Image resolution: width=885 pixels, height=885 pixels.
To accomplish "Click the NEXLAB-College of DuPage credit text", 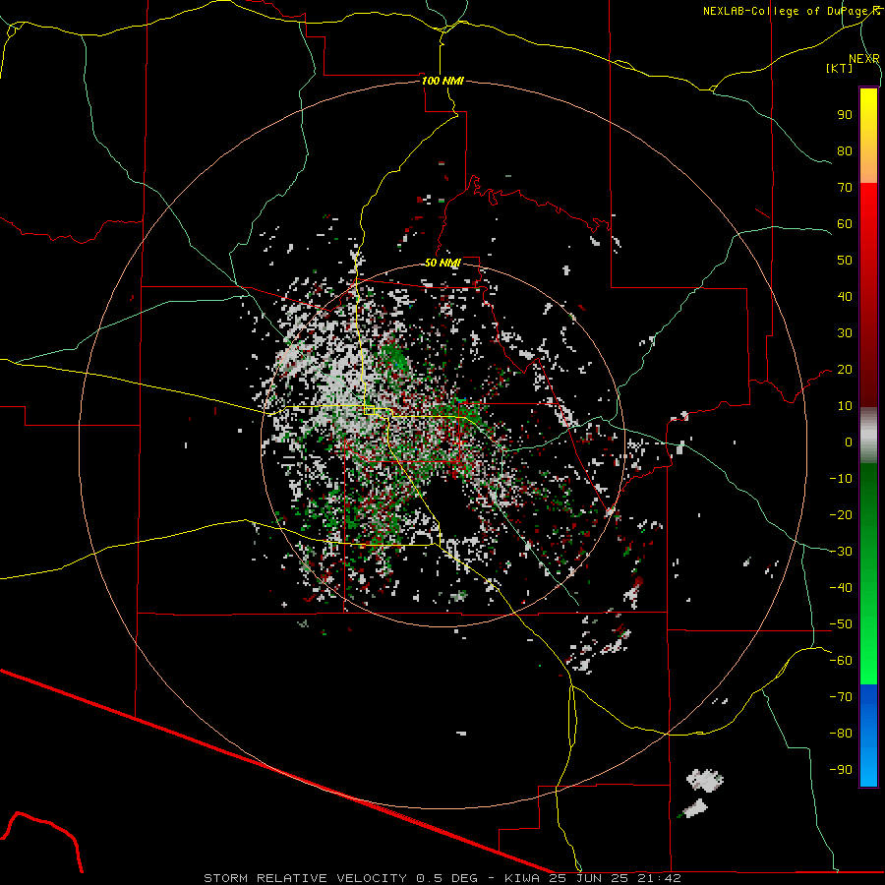I will [791, 11].
